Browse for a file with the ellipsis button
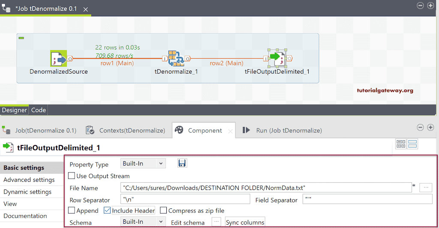 point(426,187)
